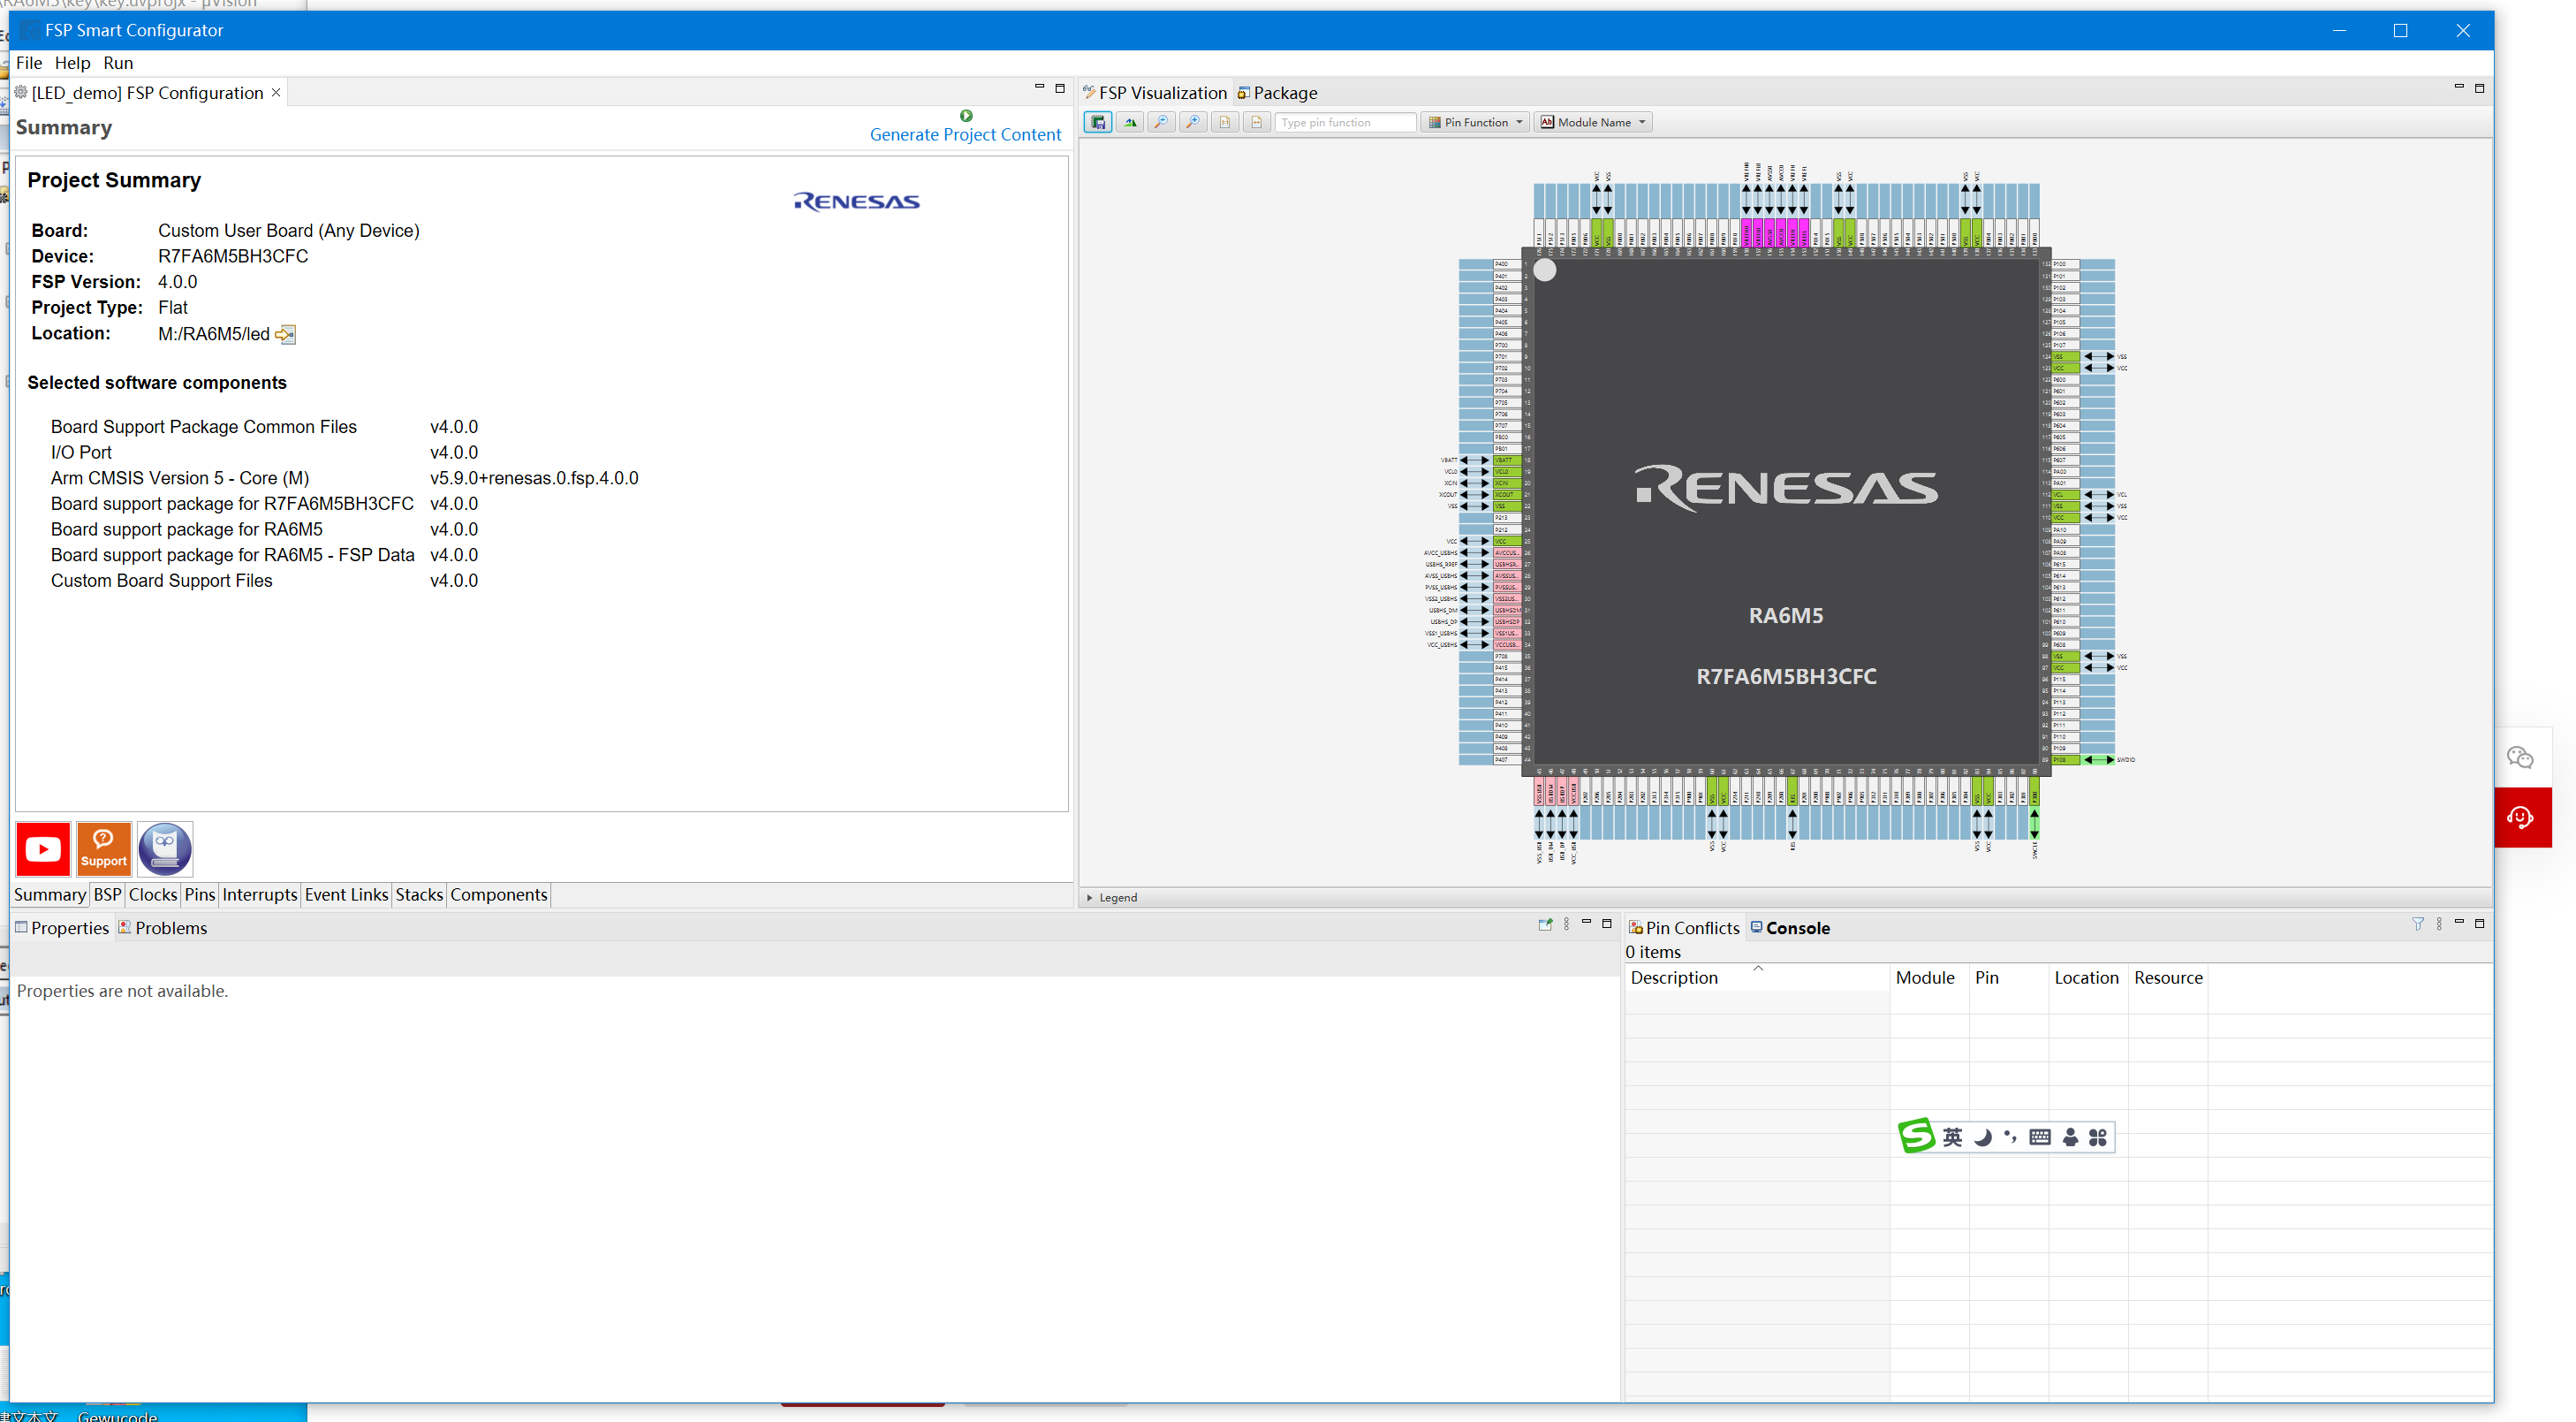Switch to the Event Links tab
Viewport: 2576px width, 1422px height.
tap(346, 894)
